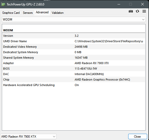Expand the WDDM category dropdown
Screen dimensions: 149x140
tap(74, 20)
